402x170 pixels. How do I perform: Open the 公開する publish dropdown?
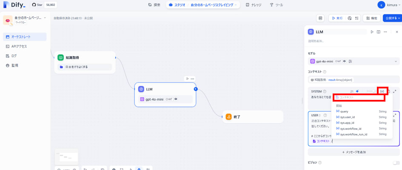point(392,18)
